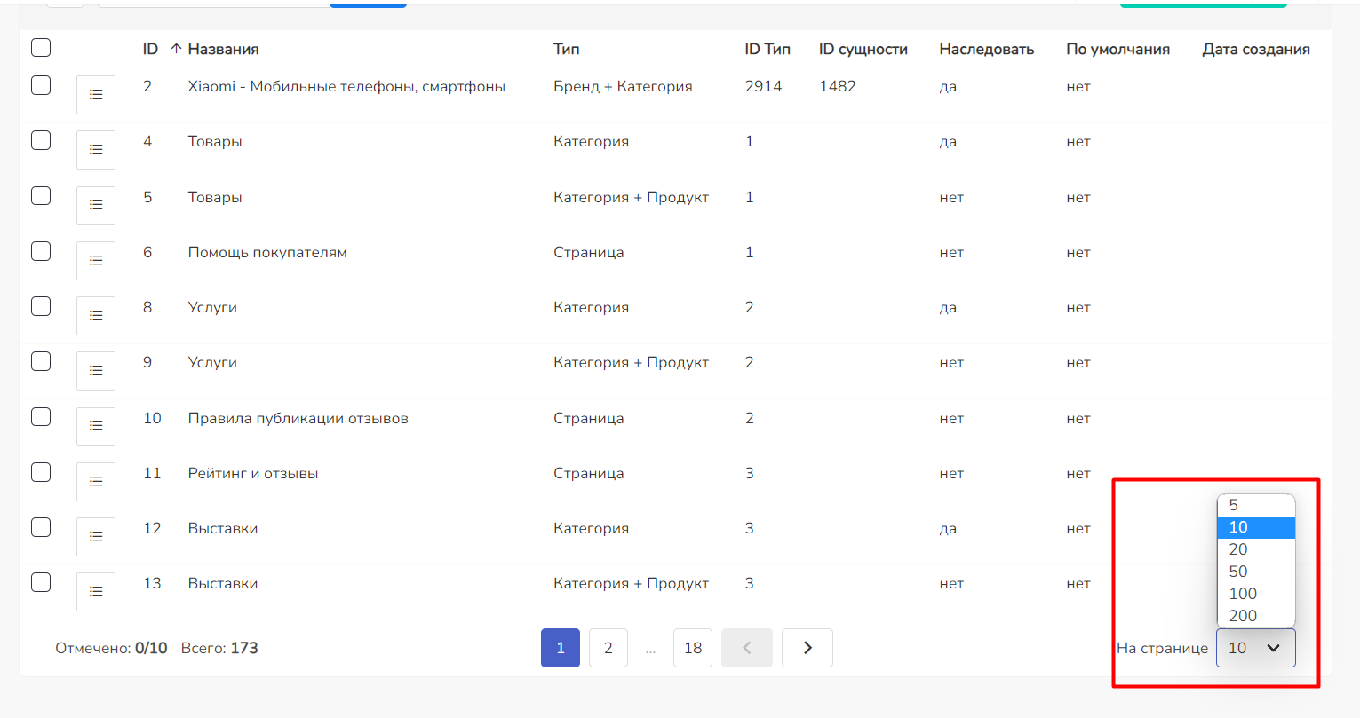
Task: Open row menu icon for Xiaomi entry
Action: pos(96,95)
